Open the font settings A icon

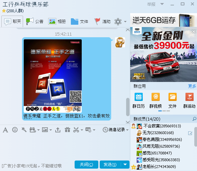coord(5,130)
